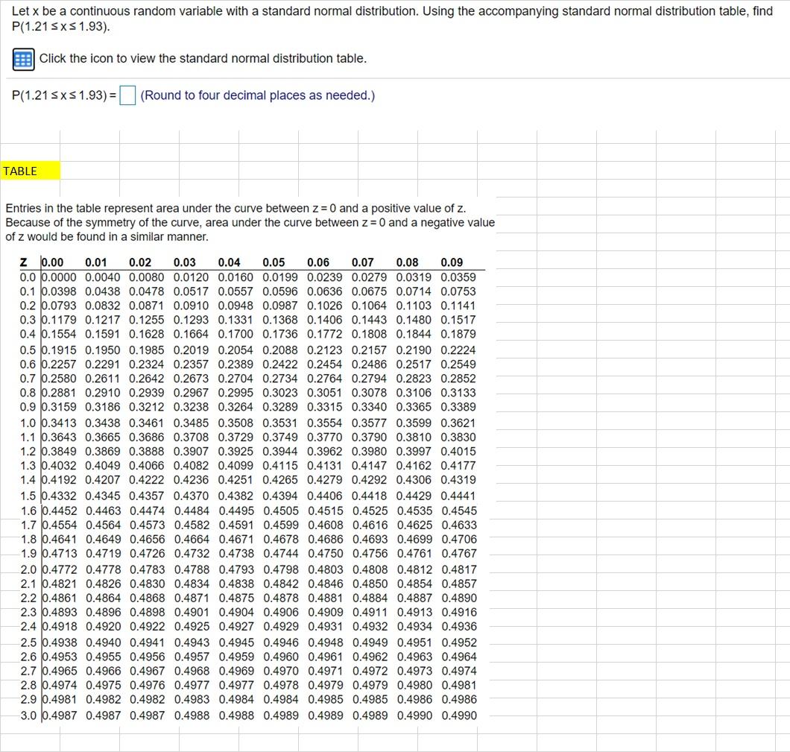Screen dimensions: 790x752
Task: Click the value 0.4207 in row 1.4
Action: point(103,479)
